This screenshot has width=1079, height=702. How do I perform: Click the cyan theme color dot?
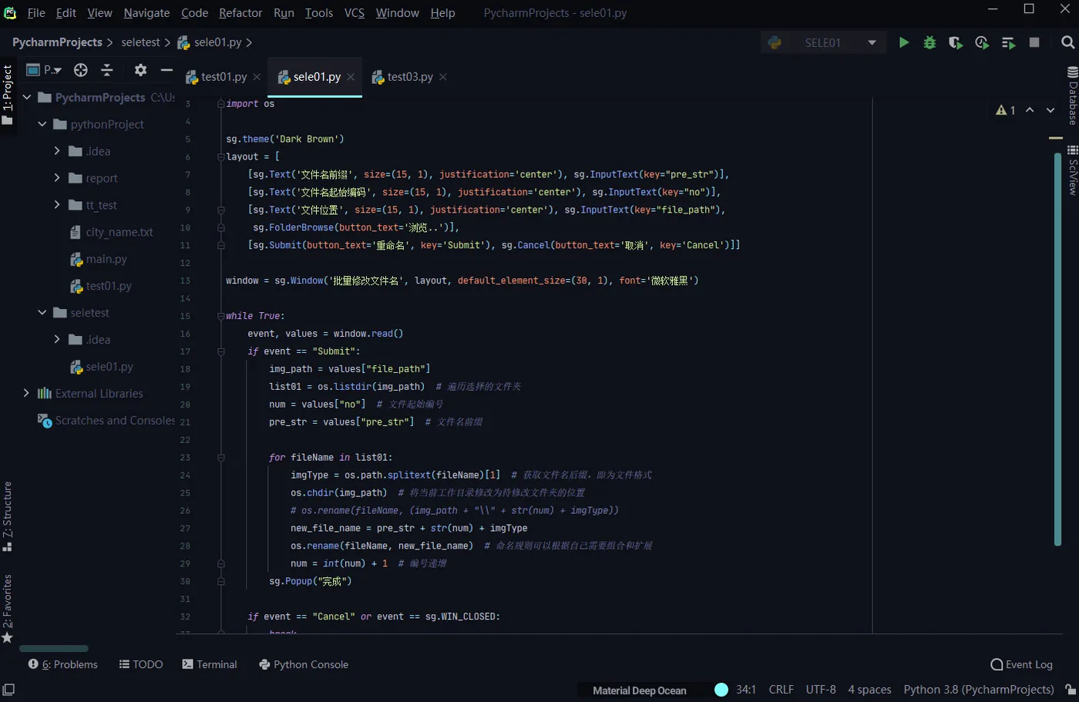tap(721, 690)
